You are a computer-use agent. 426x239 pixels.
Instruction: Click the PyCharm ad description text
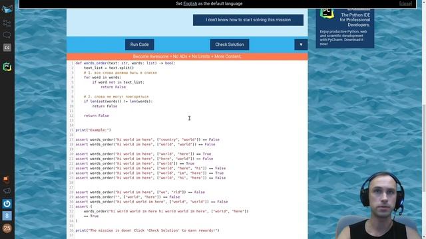click(x=343, y=37)
